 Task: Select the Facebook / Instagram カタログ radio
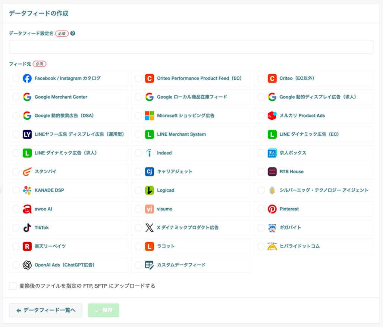point(16,78)
